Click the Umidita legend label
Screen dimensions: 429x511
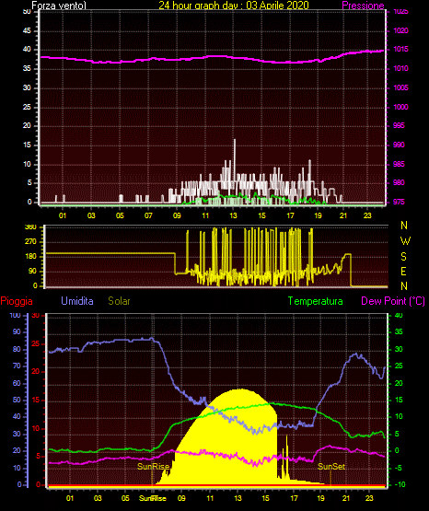click(77, 301)
